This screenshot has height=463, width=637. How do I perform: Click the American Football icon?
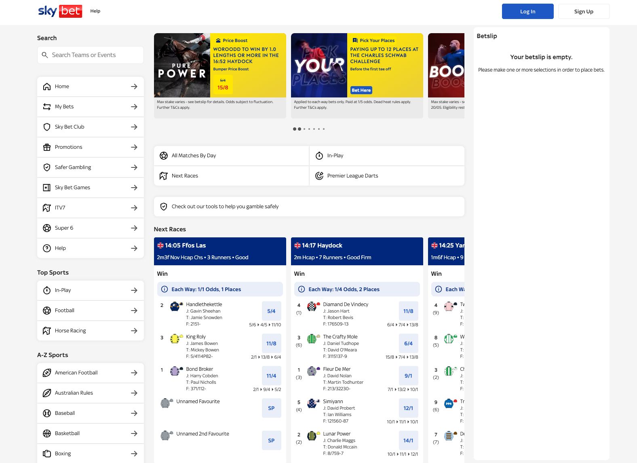point(47,373)
